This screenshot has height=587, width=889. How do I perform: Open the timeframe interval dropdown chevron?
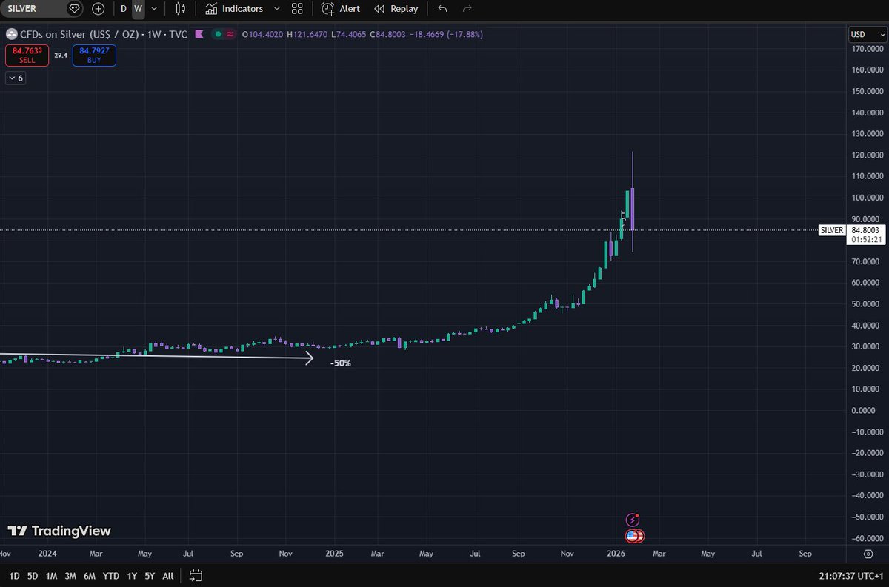point(153,8)
